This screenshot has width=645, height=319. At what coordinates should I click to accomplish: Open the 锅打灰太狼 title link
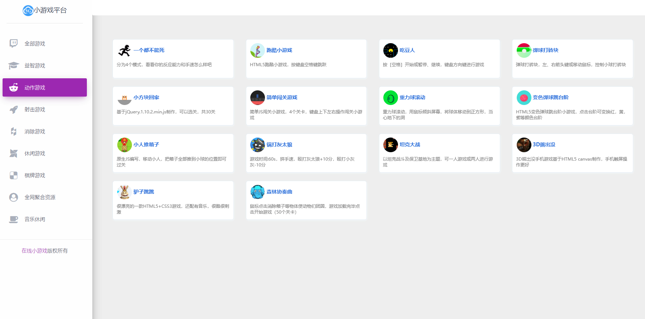(279, 145)
